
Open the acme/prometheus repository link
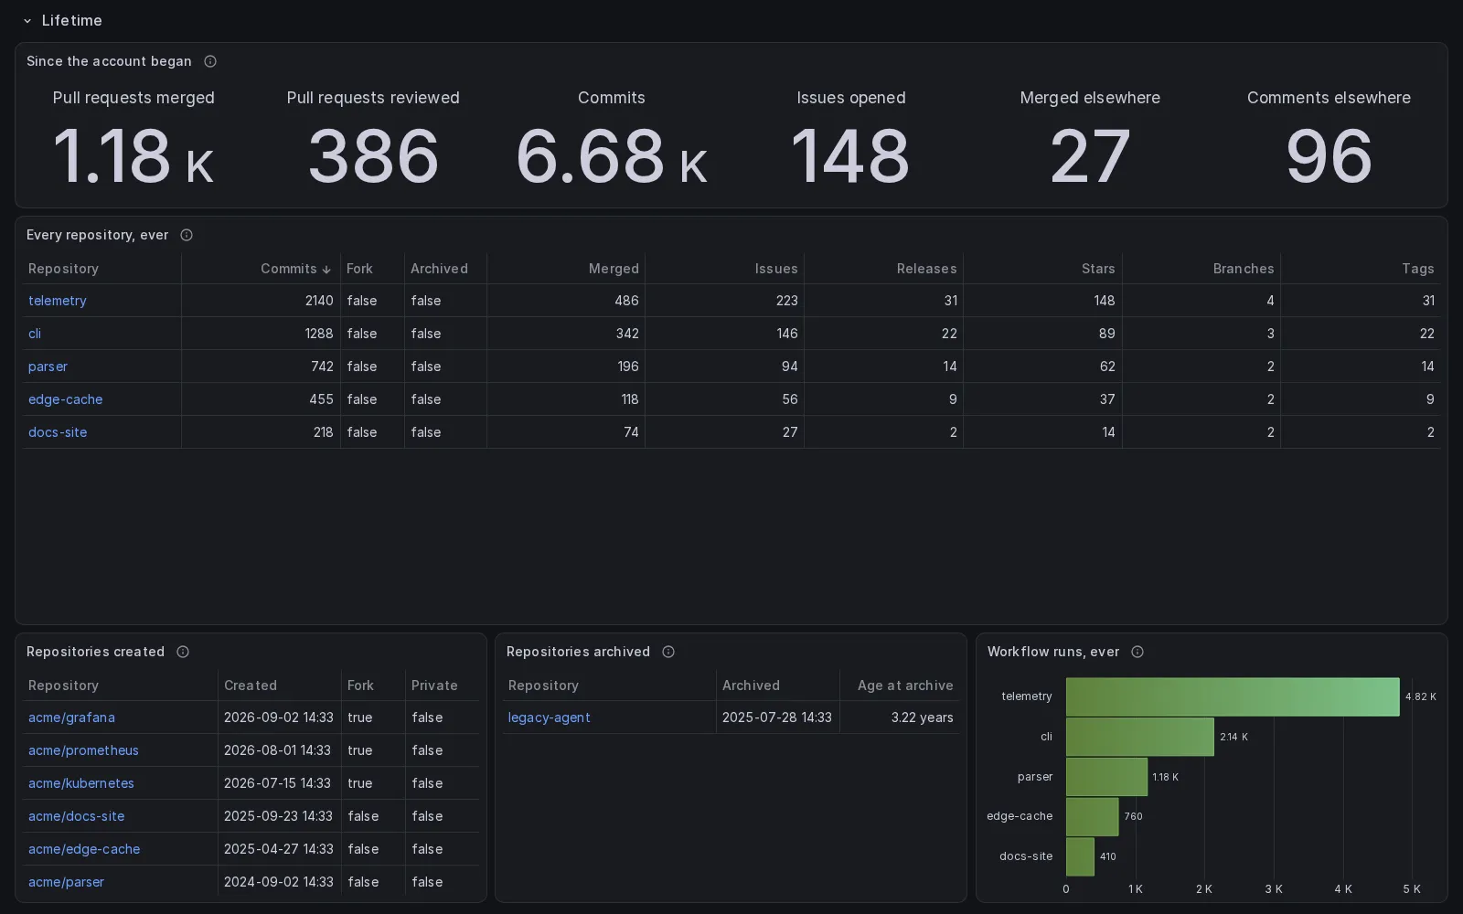point(83,750)
